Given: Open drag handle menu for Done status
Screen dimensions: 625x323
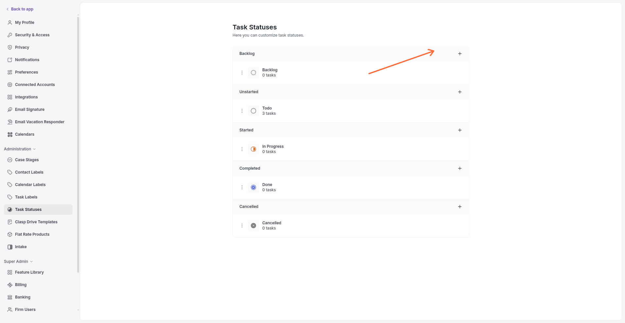Looking at the screenshot, I should [x=242, y=187].
